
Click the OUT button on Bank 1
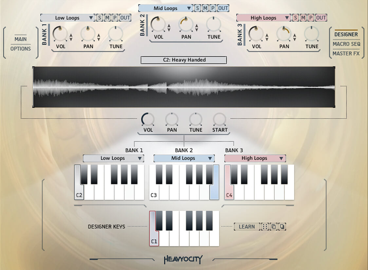(x=125, y=18)
